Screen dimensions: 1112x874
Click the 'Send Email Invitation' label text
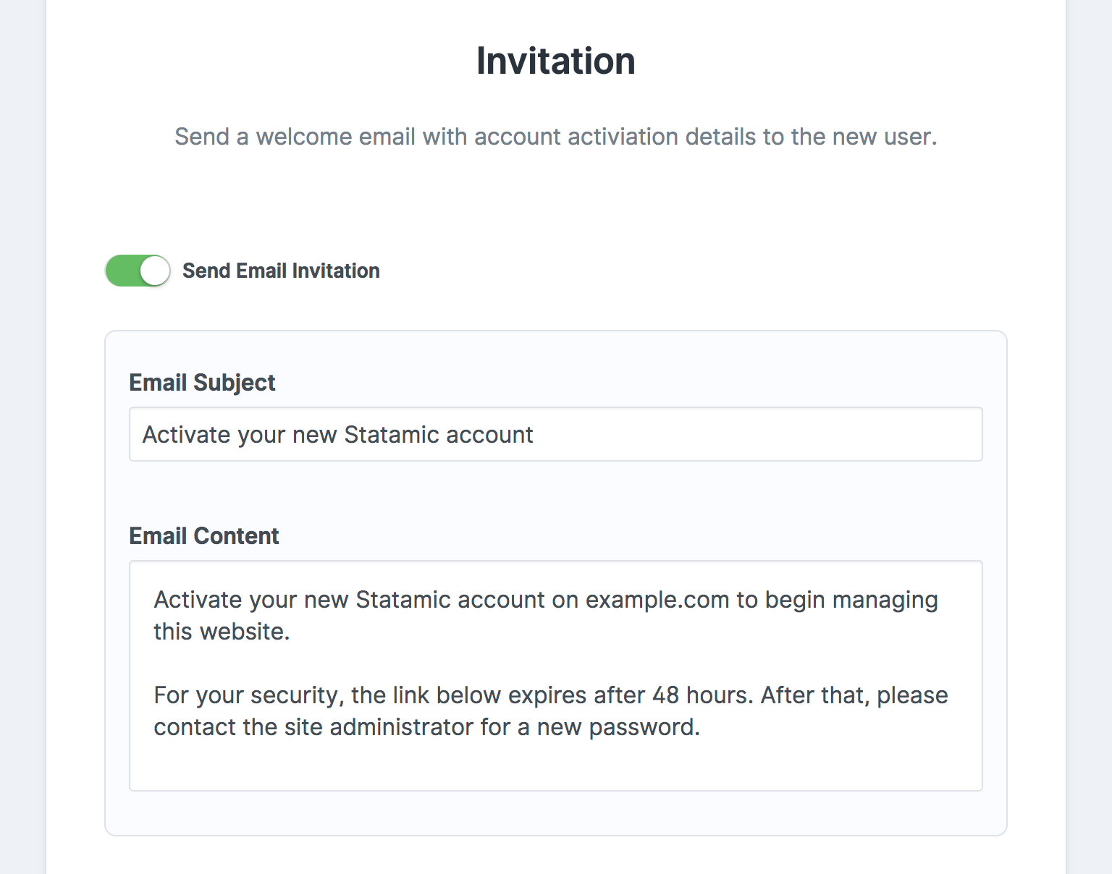coord(282,271)
